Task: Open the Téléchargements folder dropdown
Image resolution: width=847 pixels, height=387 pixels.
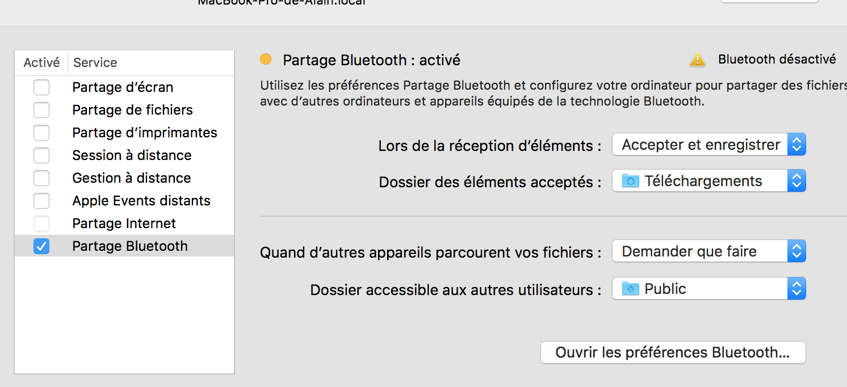Action: point(708,182)
